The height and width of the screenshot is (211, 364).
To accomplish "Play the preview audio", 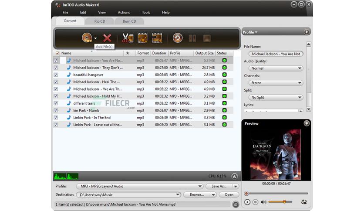I will (247, 202).
